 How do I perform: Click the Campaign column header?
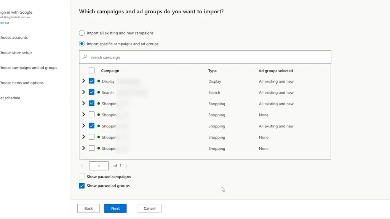click(110, 71)
